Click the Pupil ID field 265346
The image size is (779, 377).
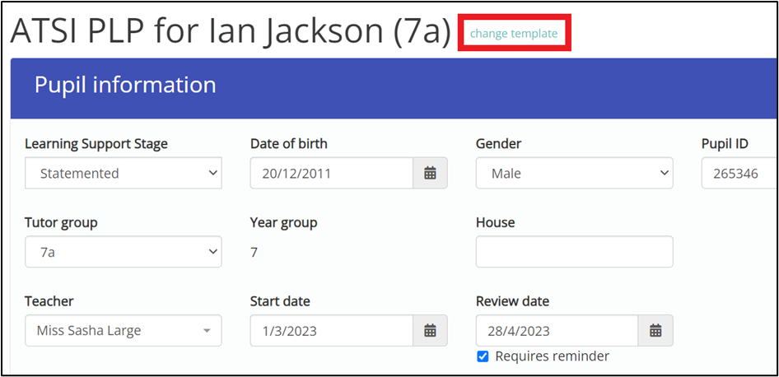[x=739, y=173]
